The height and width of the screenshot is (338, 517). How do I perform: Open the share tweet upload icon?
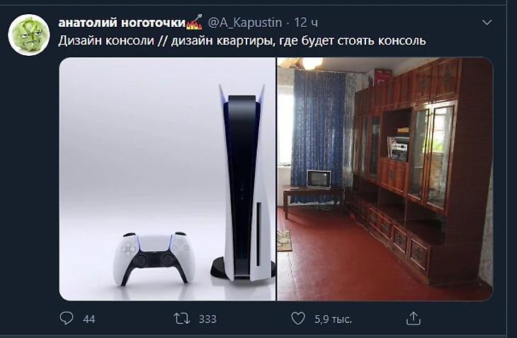[413, 318]
